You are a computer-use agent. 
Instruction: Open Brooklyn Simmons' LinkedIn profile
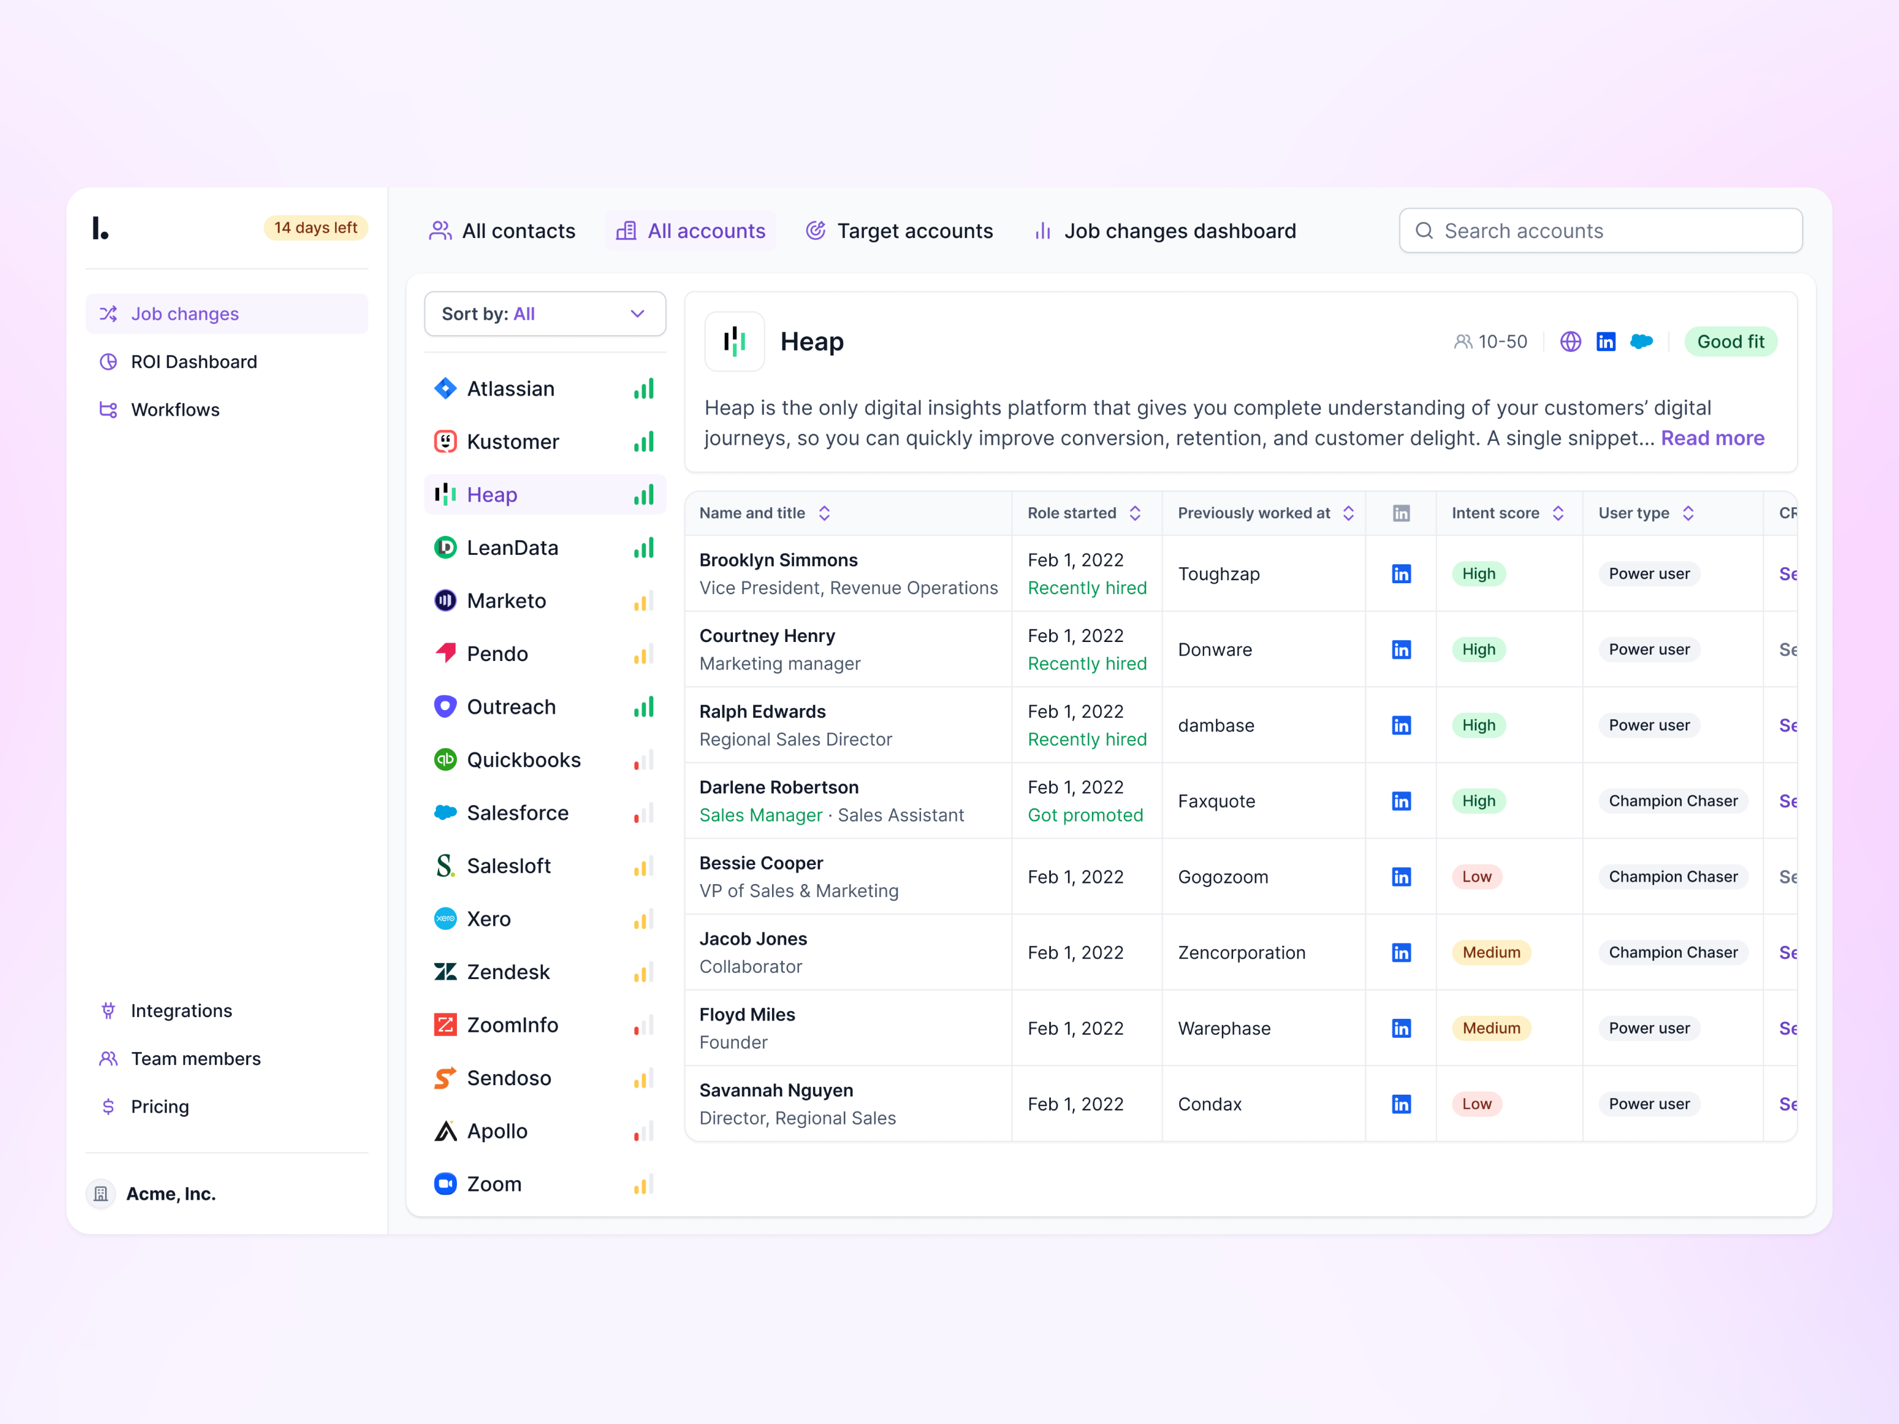coord(1401,573)
